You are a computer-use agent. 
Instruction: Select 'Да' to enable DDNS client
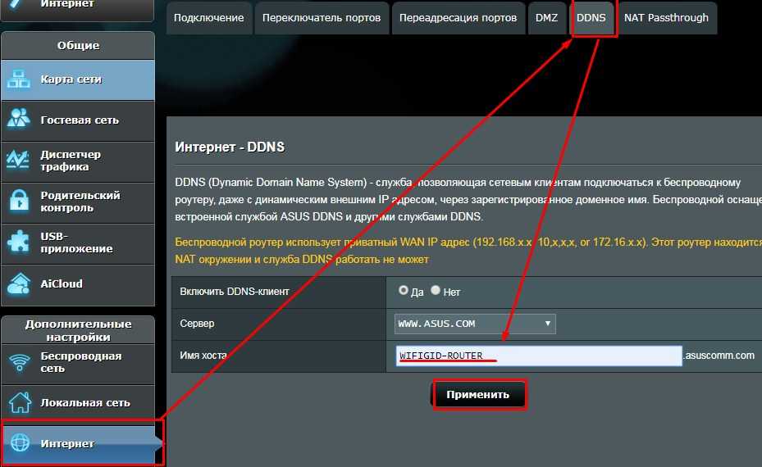click(403, 290)
